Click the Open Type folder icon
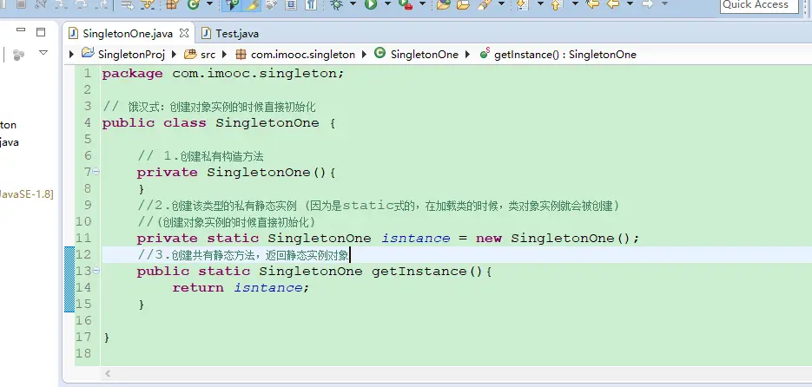 coord(443,4)
